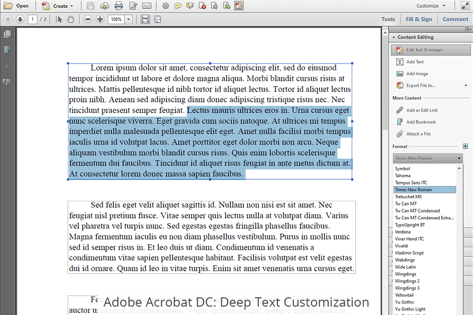Image resolution: width=473 pixels, height=315 pixels.
Task: Open the attachments paperclip sidebar panel
Action: click(x=7, y=66)
